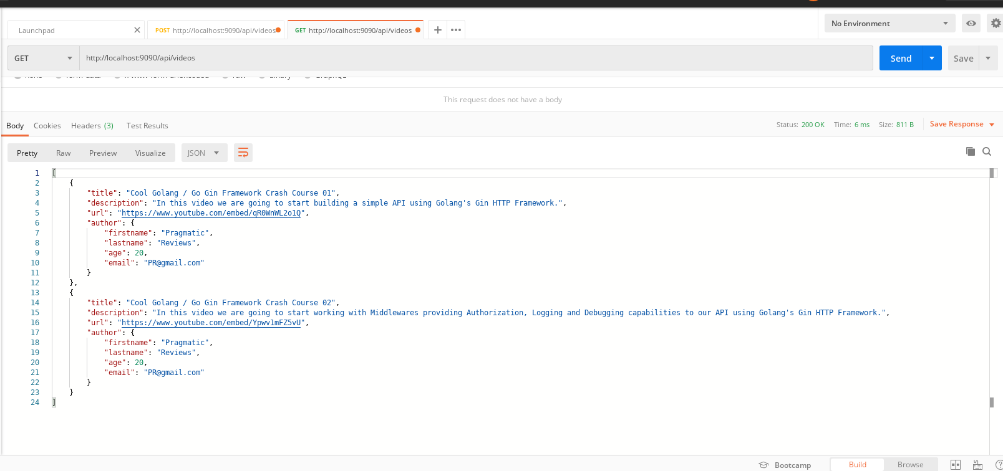Viewport: 1003px width, 471px height.
Task: Click the second video's description text
Action: click(519, 313)
